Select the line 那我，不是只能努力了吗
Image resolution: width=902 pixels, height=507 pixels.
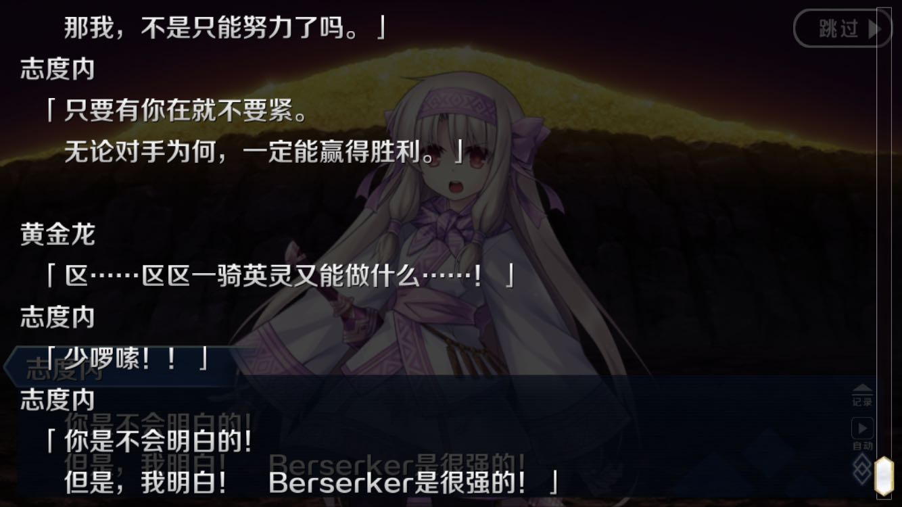click(x=224, y=28)
